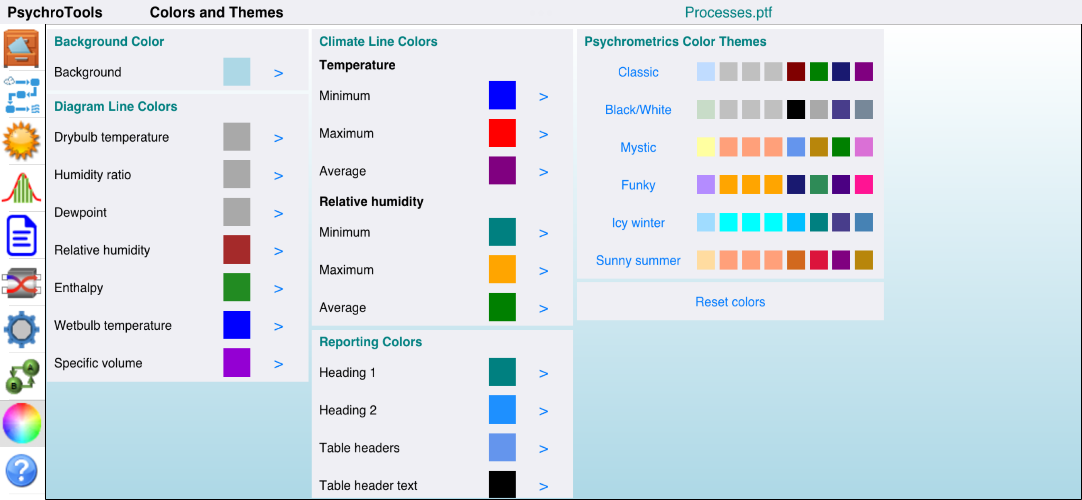Select the A-B conversion icon
The image size is (1082, 500).
point(22,376)
